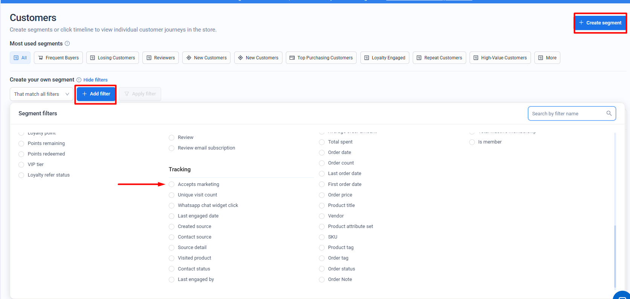The width and height of the screenshot is (630, 299).
Task: Click the chat widget icon in bottom corner
Action: (x=622, y=296)
